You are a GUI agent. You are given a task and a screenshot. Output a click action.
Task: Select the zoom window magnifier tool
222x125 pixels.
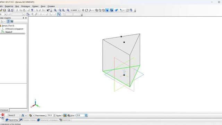(55, 10)
